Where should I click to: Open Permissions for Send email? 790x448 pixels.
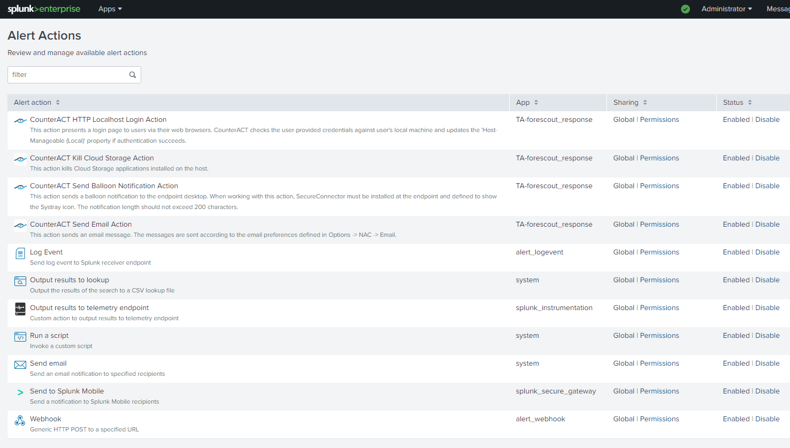tap(659, 364)
